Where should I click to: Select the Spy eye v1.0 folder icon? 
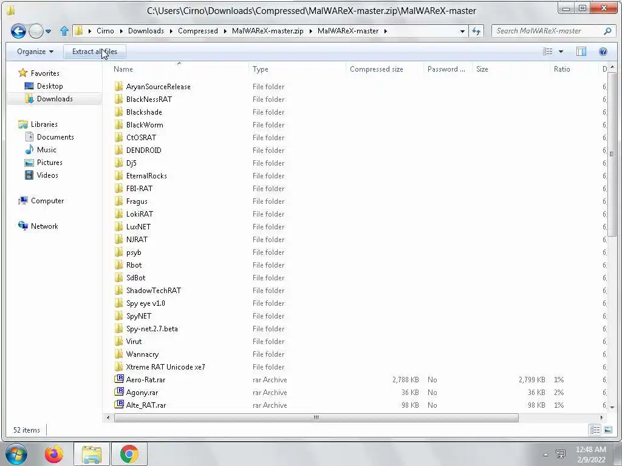[x=118, y=303]
